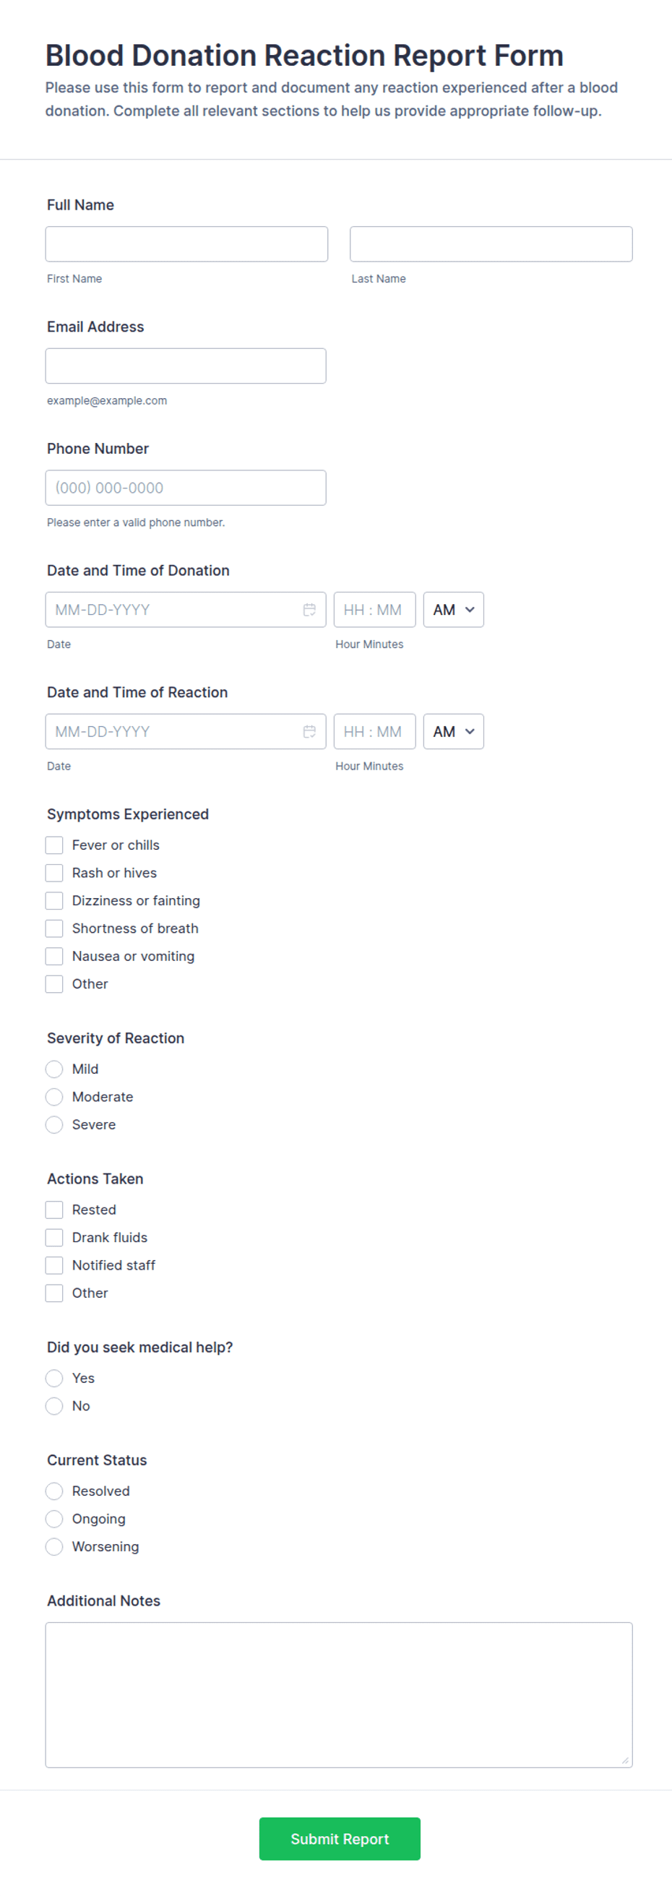The height and width of the screenshot is (1896, 672).
Task: Check the Drank fluids checkbox
Action: pos(54,1237)
